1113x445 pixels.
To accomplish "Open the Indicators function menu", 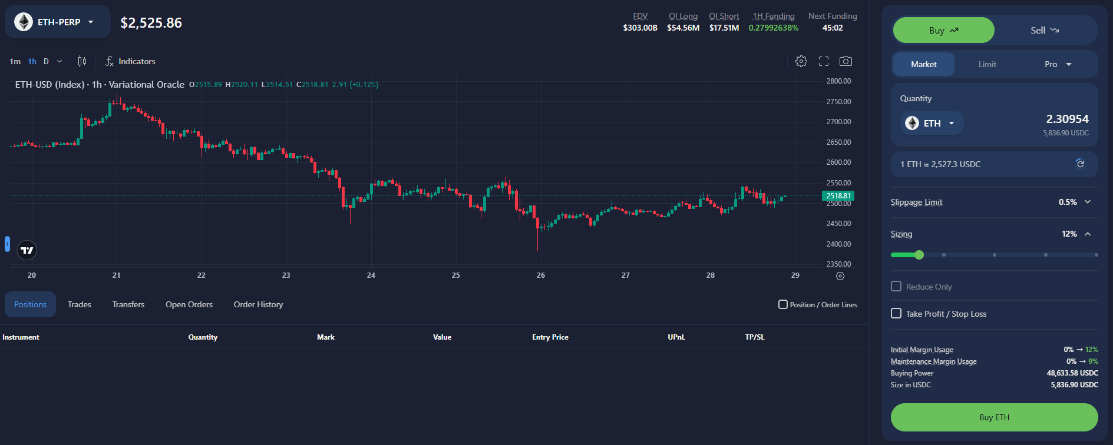I will (x=130, y=61).
